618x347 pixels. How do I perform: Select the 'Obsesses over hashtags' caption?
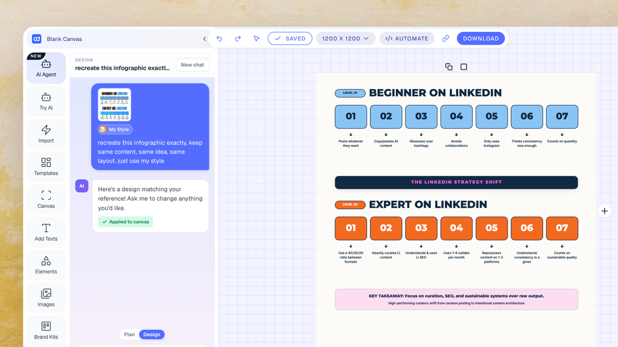click(x=421, y=143)
